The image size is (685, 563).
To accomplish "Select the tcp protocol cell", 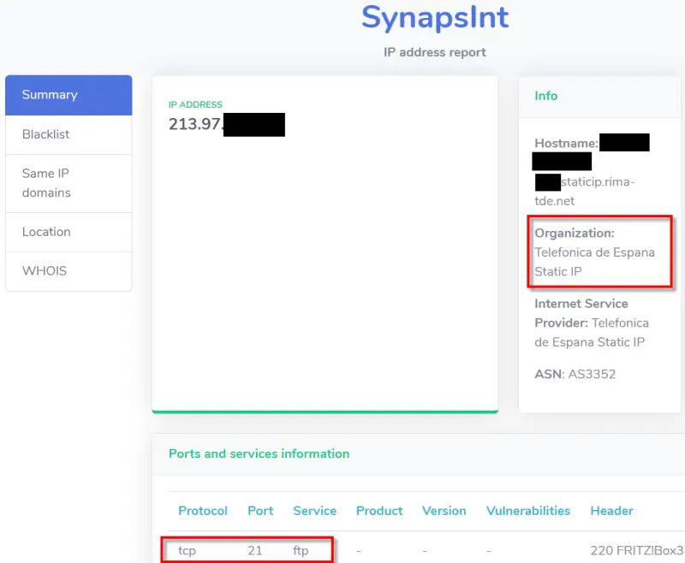I will pyautogui.click(x=187, y=551).
